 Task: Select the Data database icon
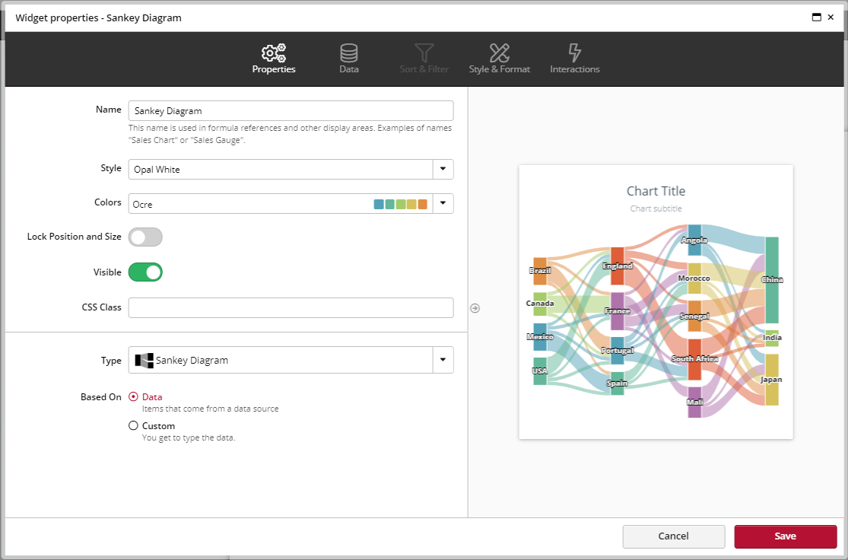pos(348,52)
